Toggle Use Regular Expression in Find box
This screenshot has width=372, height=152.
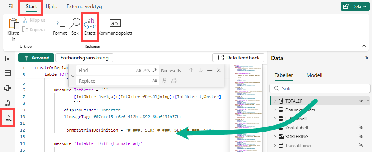[x=155, y=71]
